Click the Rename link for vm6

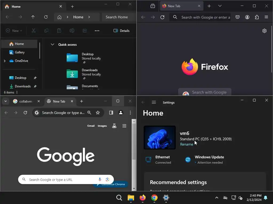[x=186, y=144]
